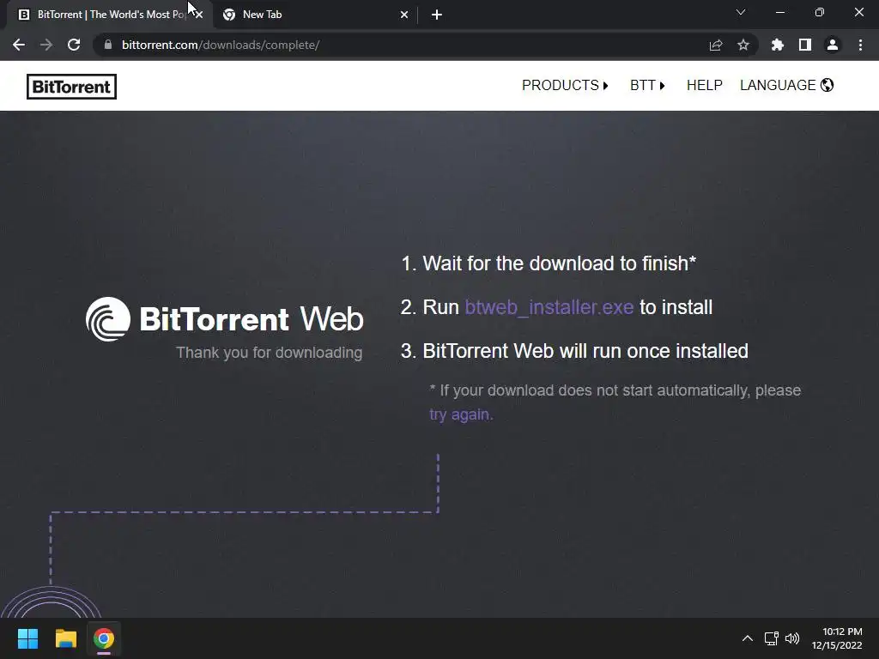879x659 pixels.
Task: Share this page using the share icon
Action: click(x=716, y=45)
